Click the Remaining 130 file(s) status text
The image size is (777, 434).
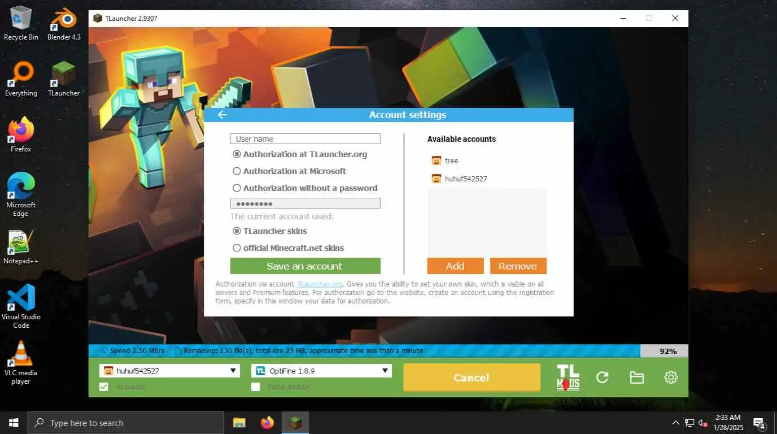pos(303,351)
